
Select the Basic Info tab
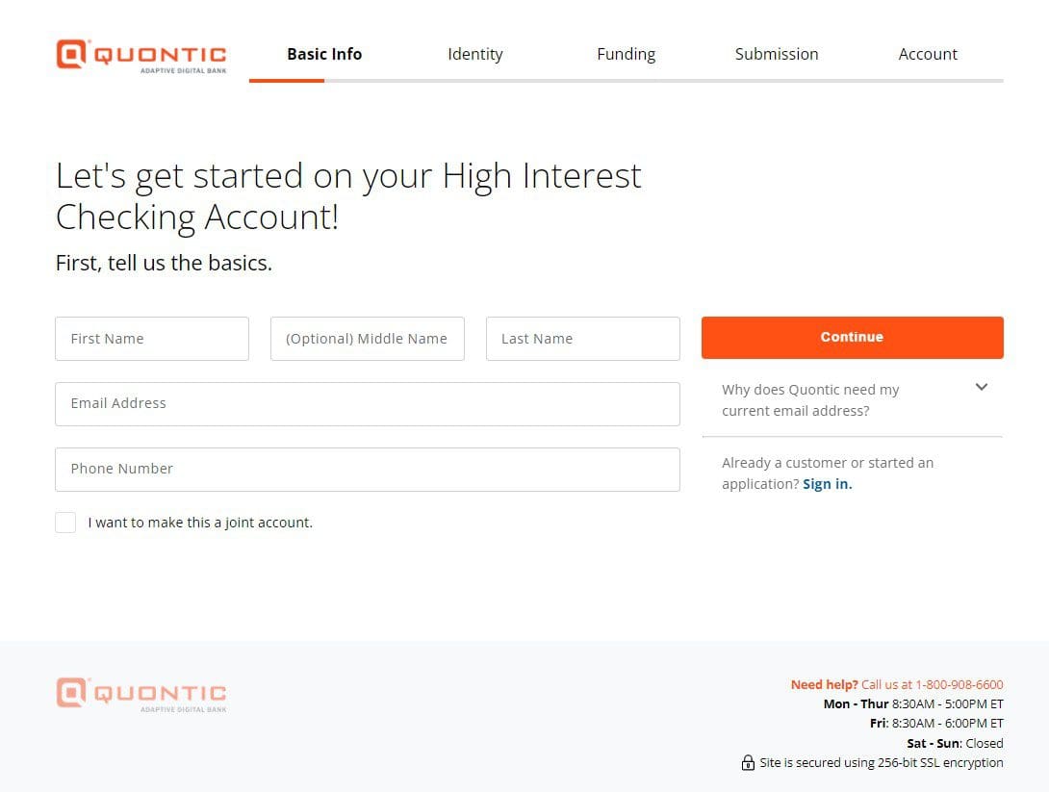324,54
